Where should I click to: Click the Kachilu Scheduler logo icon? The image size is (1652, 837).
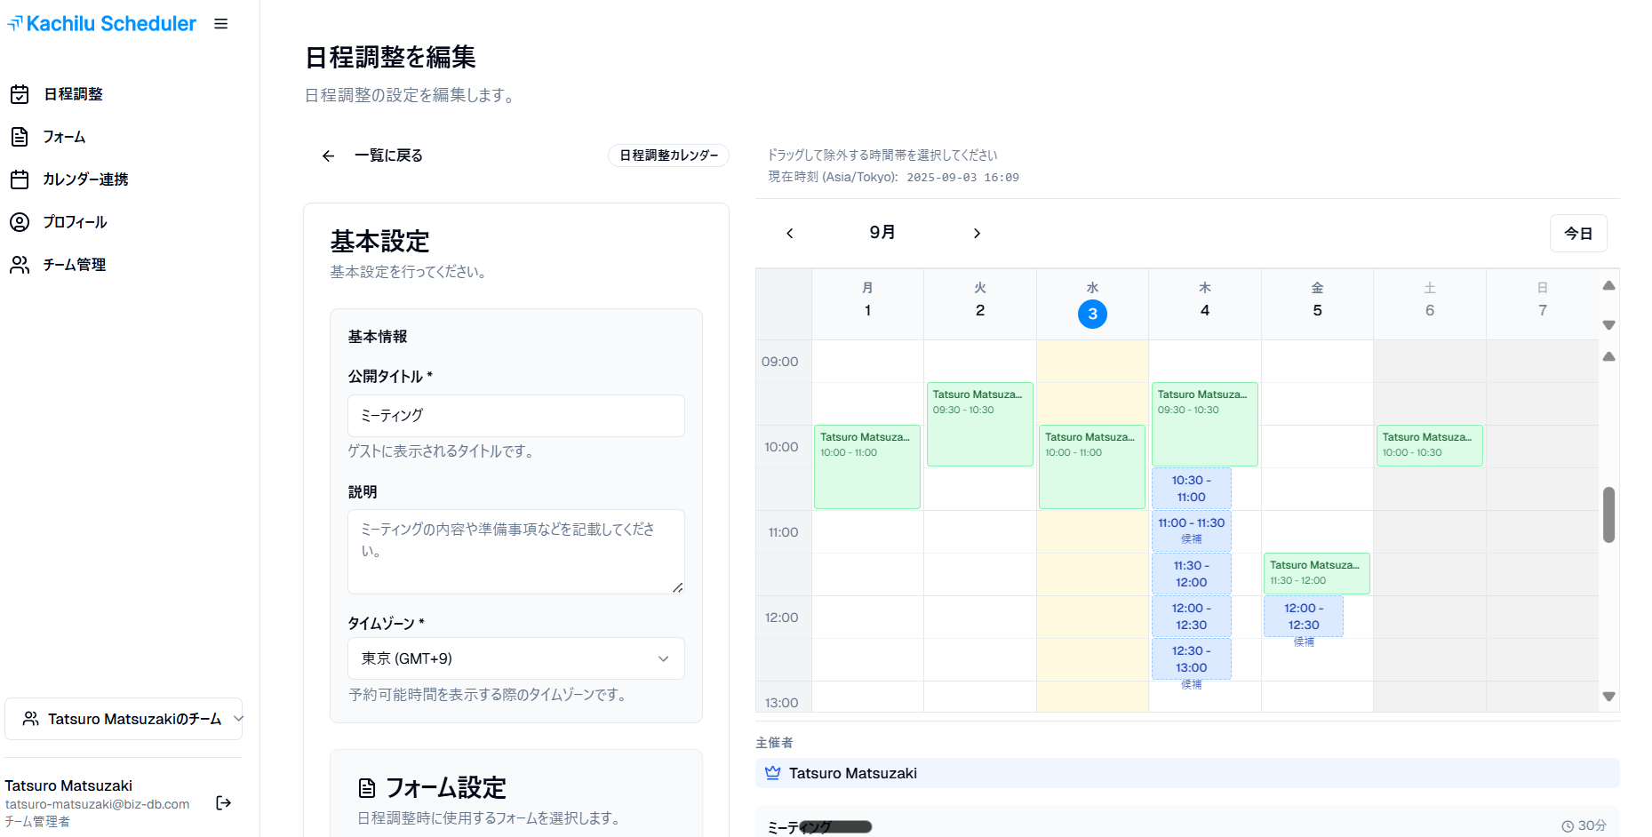click(15, 23)
